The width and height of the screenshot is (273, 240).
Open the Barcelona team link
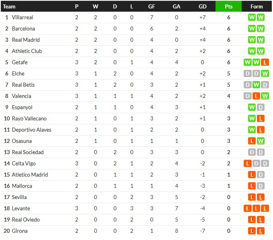coord(23,28)
